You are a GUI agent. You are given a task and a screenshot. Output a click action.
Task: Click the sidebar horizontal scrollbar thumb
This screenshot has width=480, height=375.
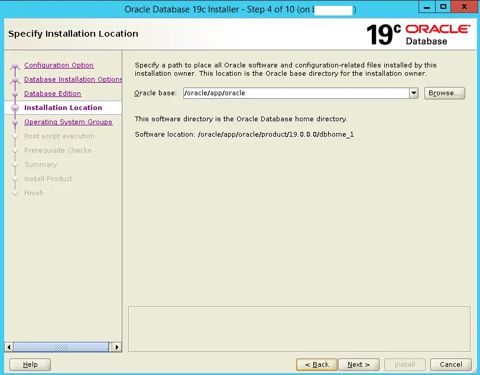(61, 347)
